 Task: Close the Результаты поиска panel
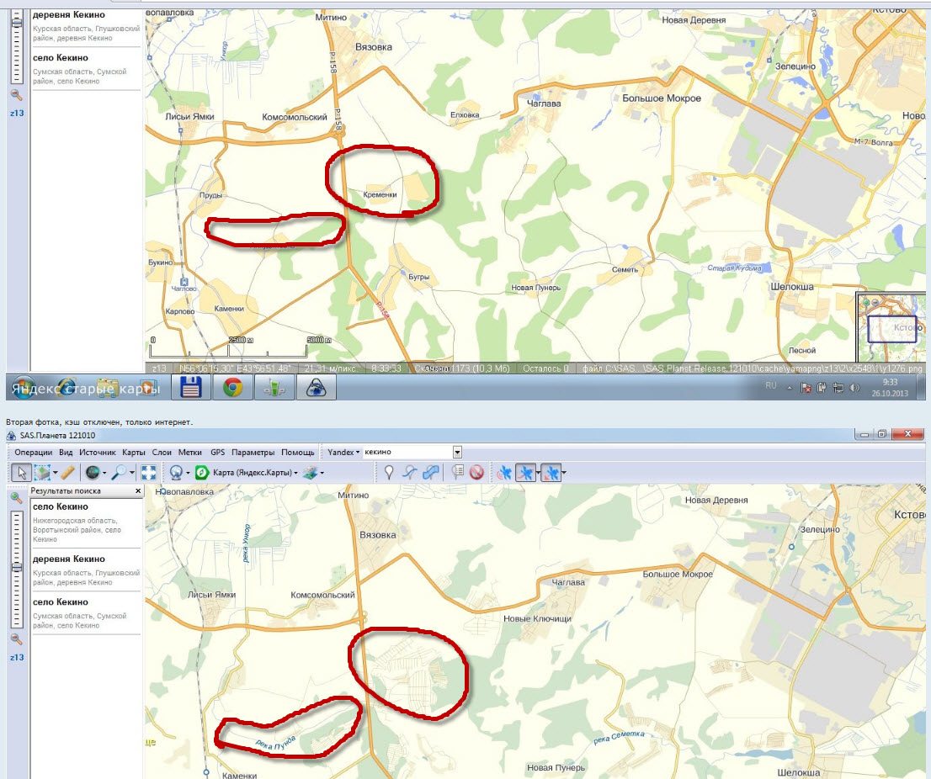click(x=138, y=490)
